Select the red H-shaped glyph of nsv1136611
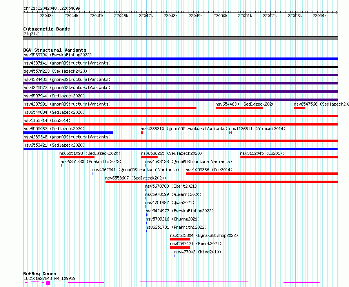This screenshot has height=287, width=349. (231, 133)
